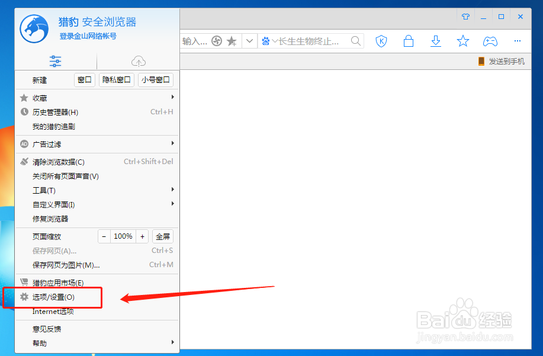Click the history clock icon

pos(24,112)
